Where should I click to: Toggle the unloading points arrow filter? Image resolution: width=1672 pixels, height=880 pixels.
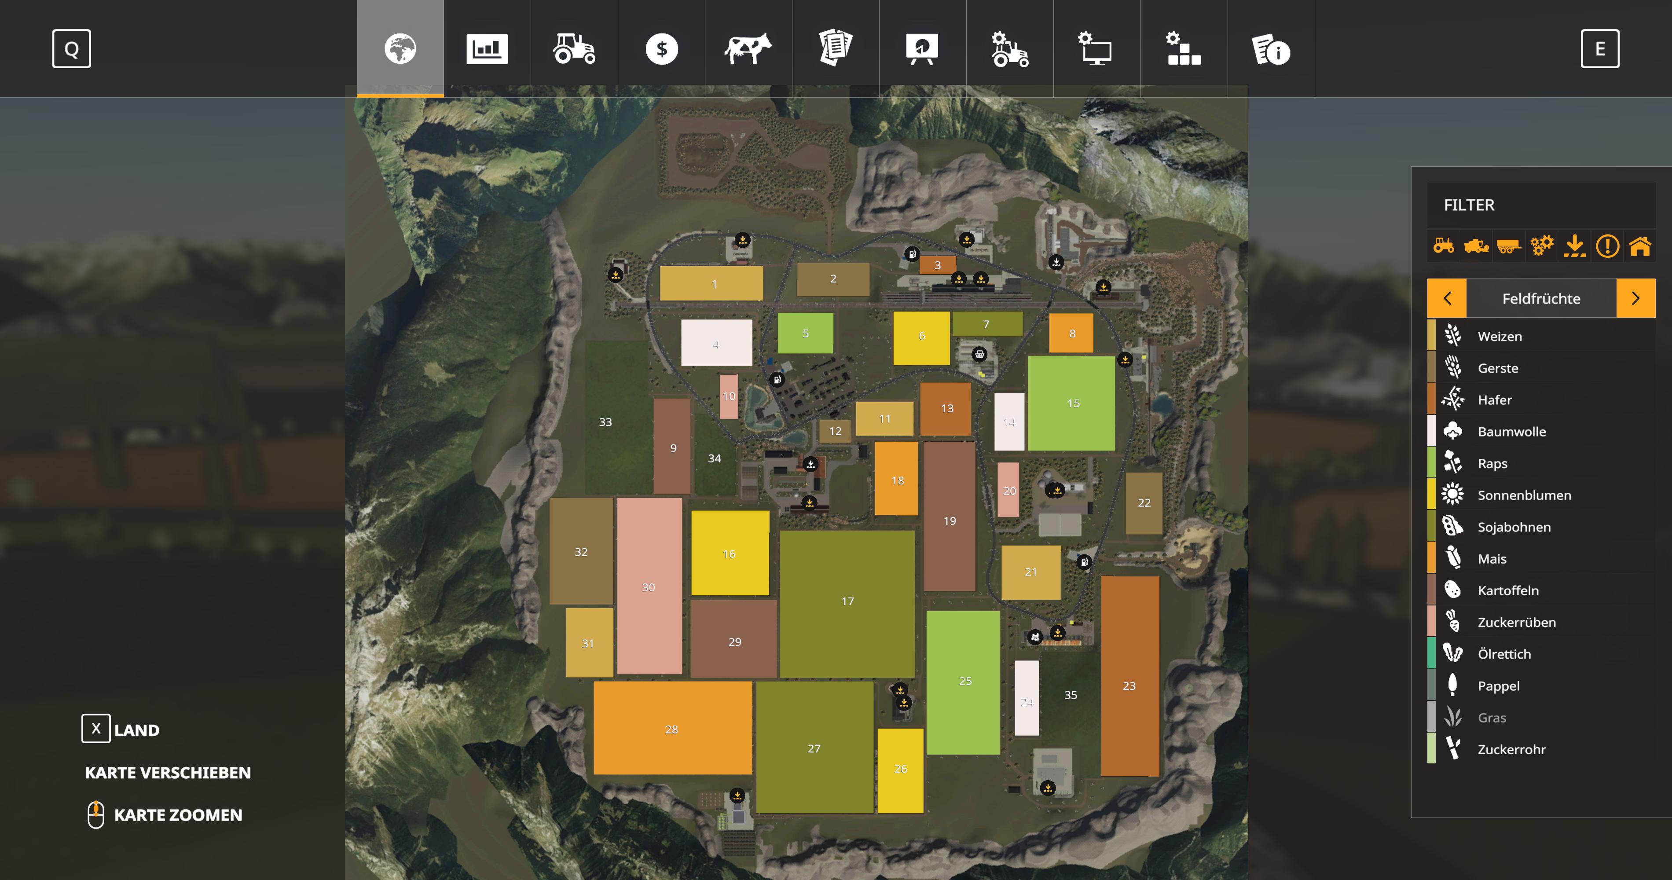[1575, 246]
